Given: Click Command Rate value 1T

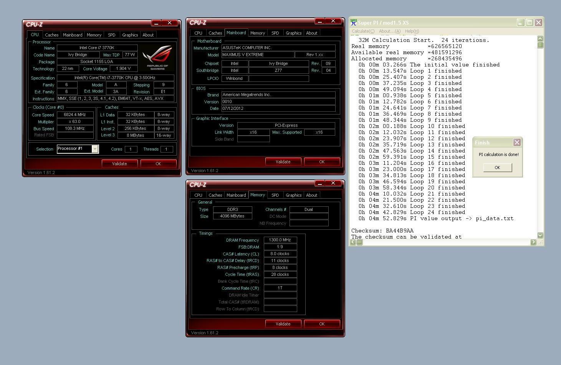Looking at the screenshot, I should coord(280,288).
